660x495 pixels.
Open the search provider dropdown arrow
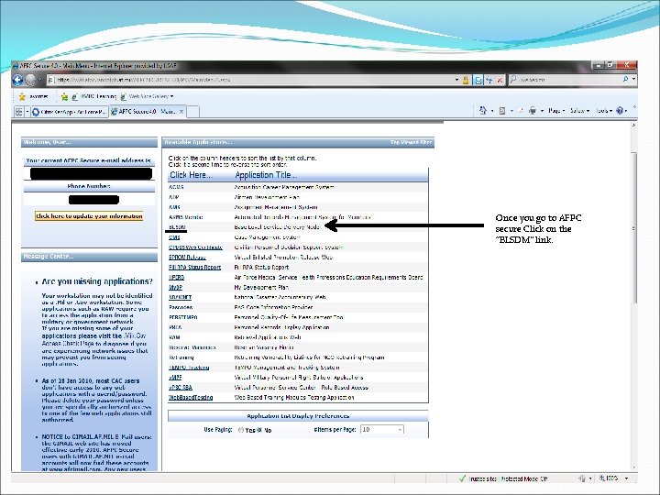point(634,79)
